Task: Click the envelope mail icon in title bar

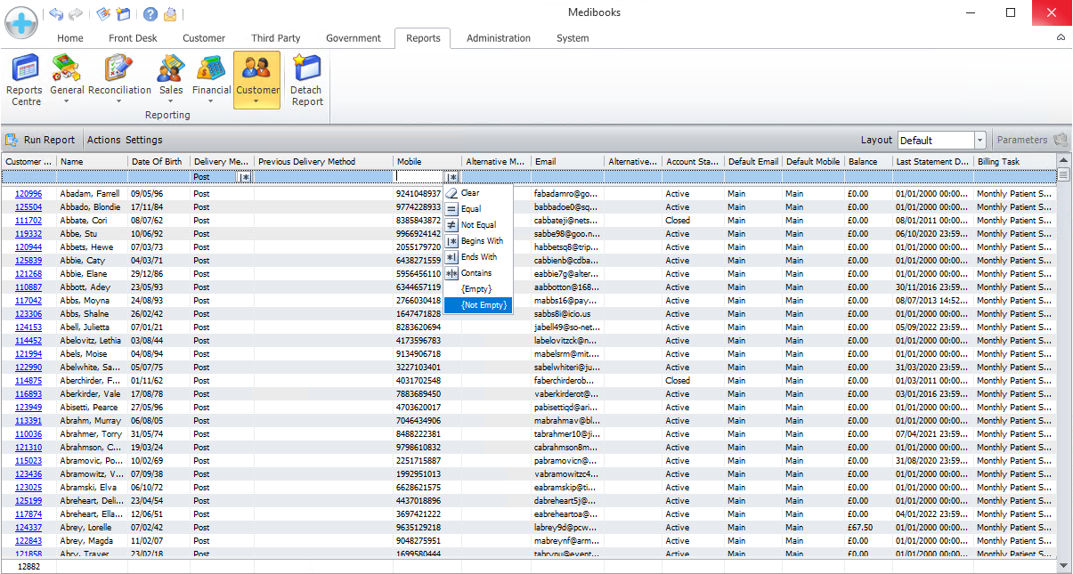Action: point(170,14)
